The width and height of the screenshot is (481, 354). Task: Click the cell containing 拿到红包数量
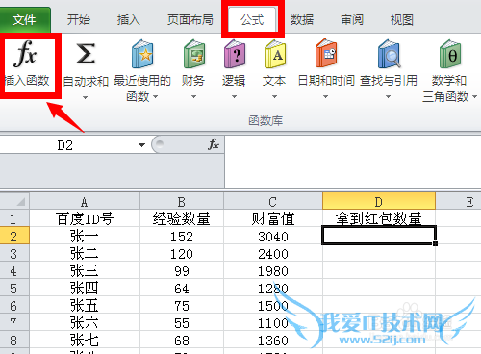pyautogui.click(x=379, y=218)
